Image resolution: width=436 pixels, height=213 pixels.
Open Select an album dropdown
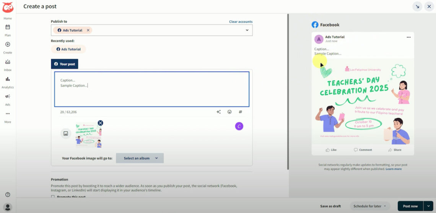140,158
